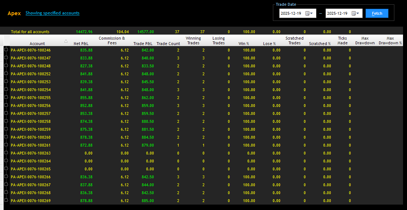
Task: Sort by the Winning Trades column header
Action: pos(193,41)
